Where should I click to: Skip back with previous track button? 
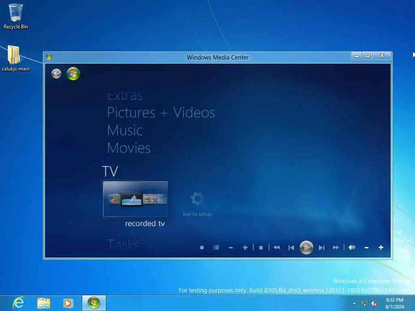pos(291,248)
